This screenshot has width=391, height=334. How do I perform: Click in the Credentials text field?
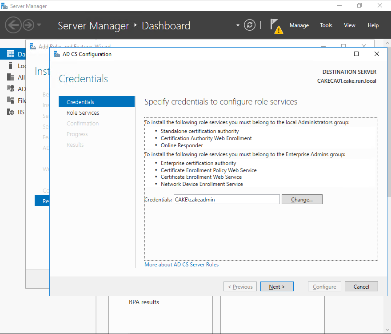tap(227, 199)
